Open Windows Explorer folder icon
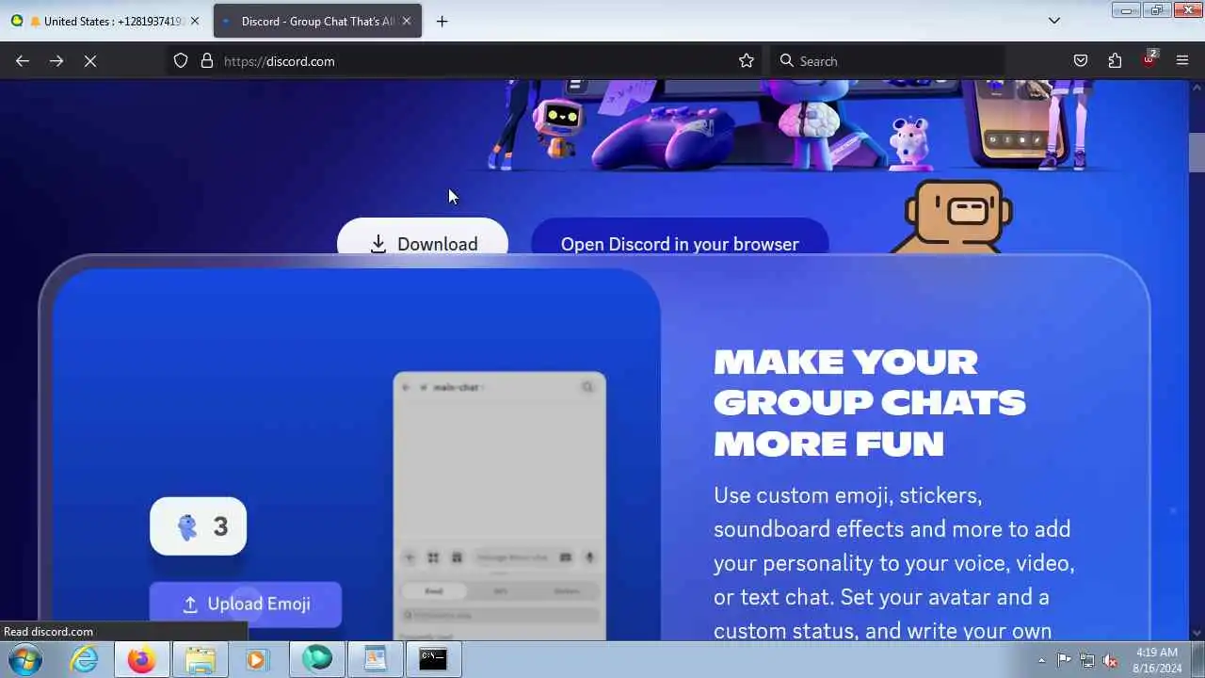The image size is (1205, 678). click(x=201, y=659)
